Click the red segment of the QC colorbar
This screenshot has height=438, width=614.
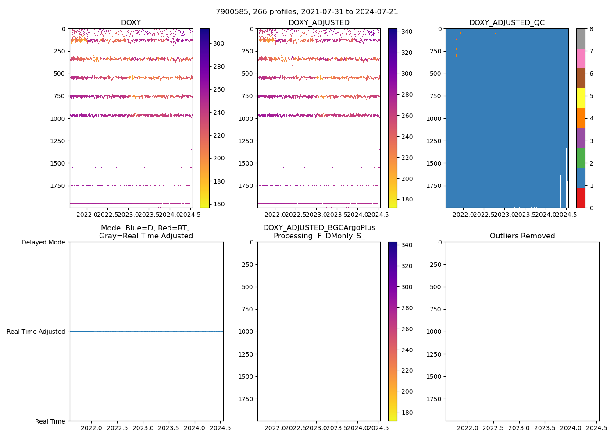[x=581, y=198]
